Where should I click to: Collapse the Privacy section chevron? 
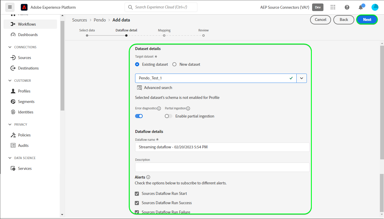tap(10, 124)
